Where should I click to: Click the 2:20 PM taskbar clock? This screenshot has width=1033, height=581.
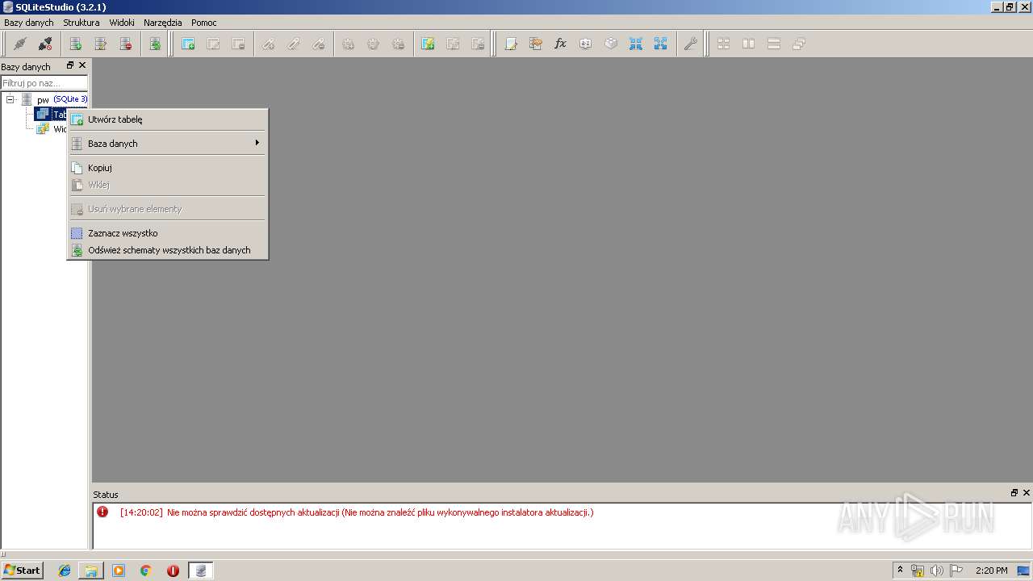991,571
